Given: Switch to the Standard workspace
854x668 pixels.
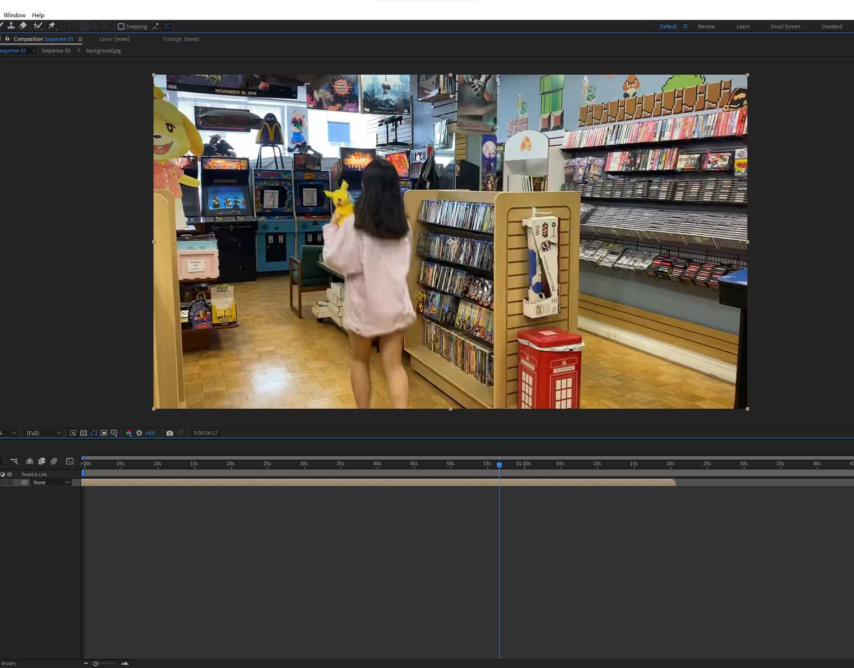Looking at the screenshot, I should pyautogui.click(x=832, y=26).
